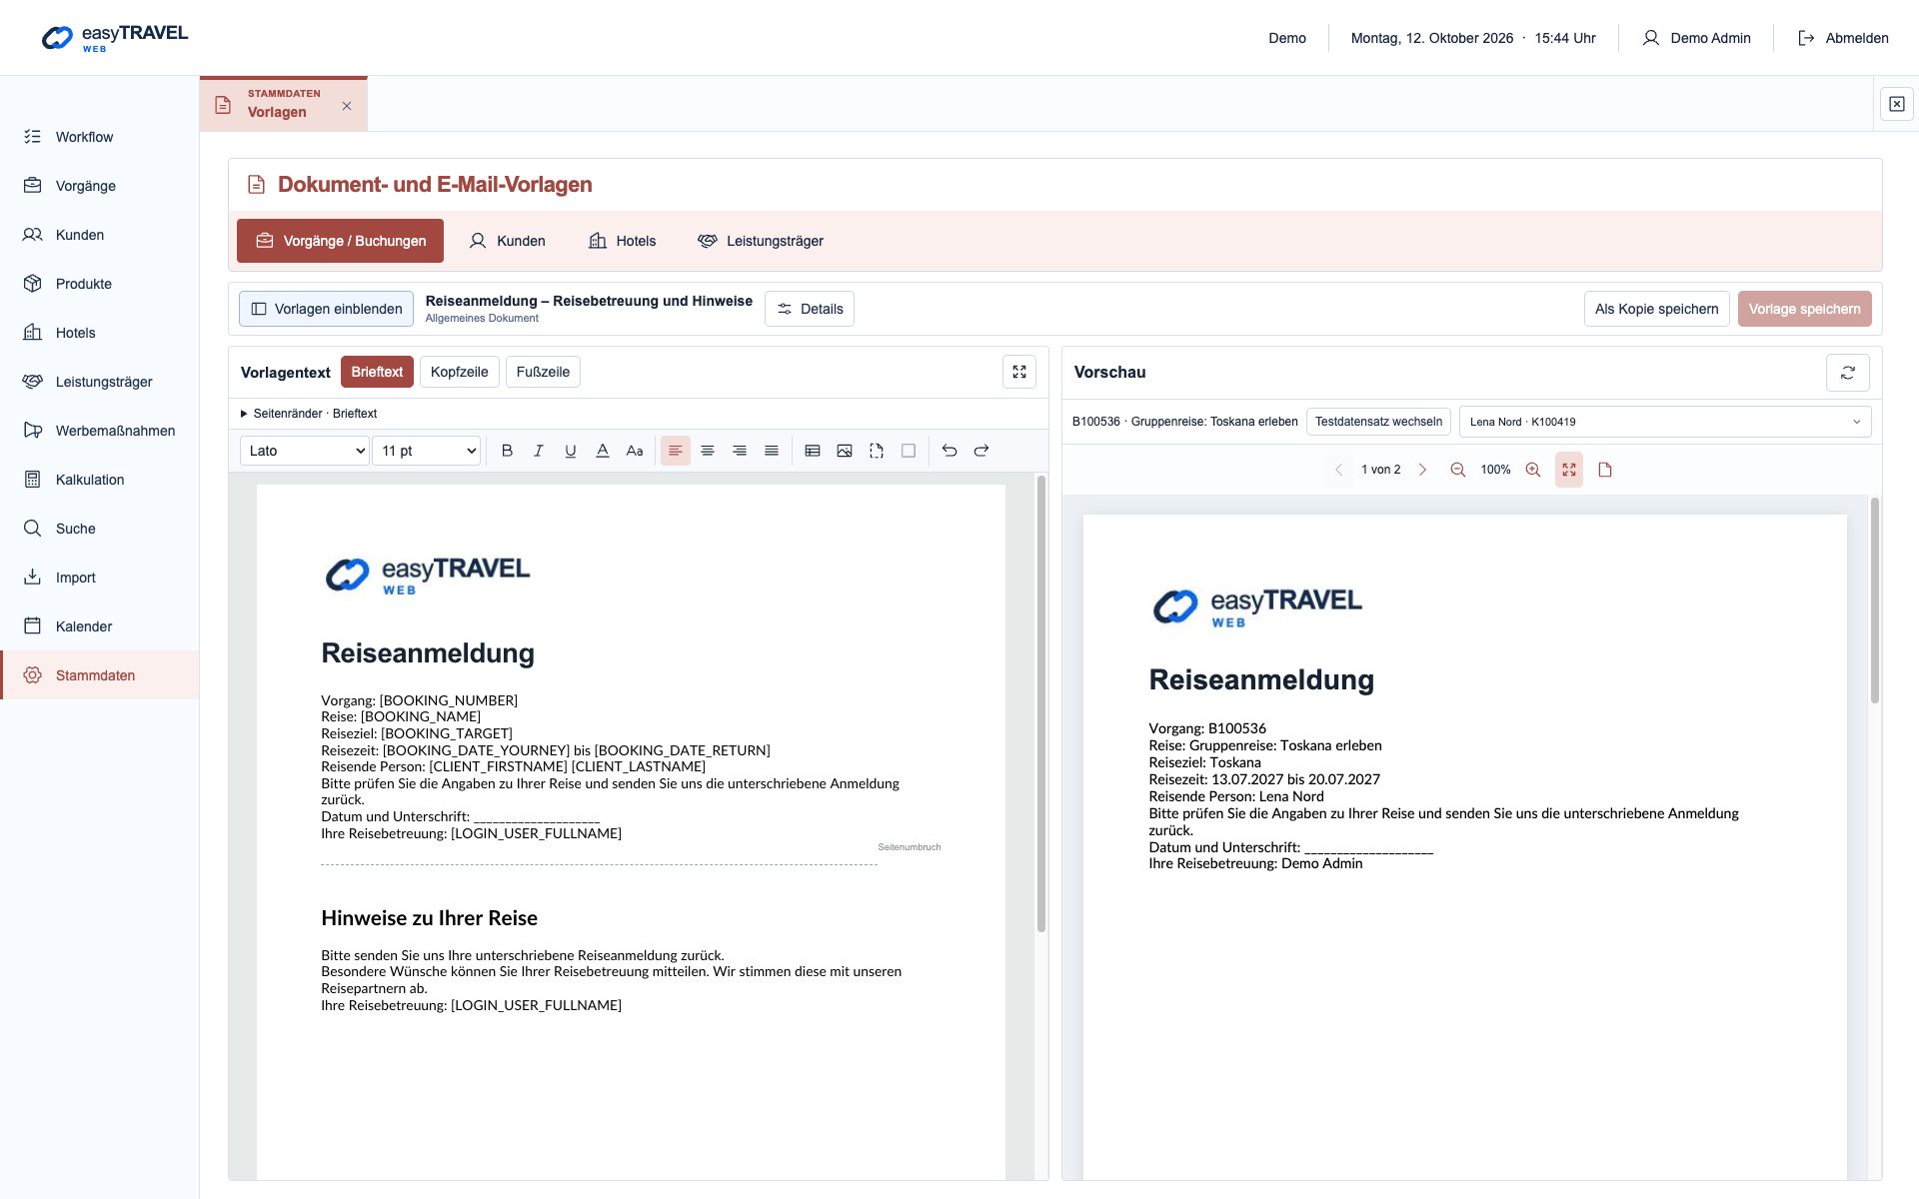Switch to Fußzeile tab

(543, 372)
